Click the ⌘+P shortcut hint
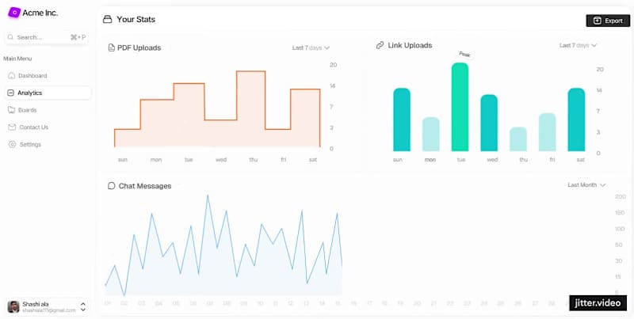This screenshot has width=634, height=319. pos(78,37)
